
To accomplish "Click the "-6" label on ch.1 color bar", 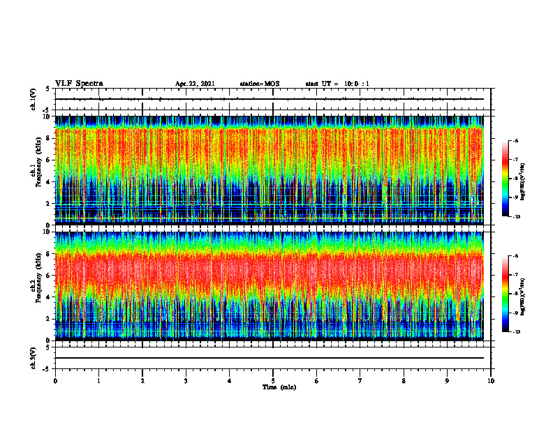I will [x=515, y=141].
